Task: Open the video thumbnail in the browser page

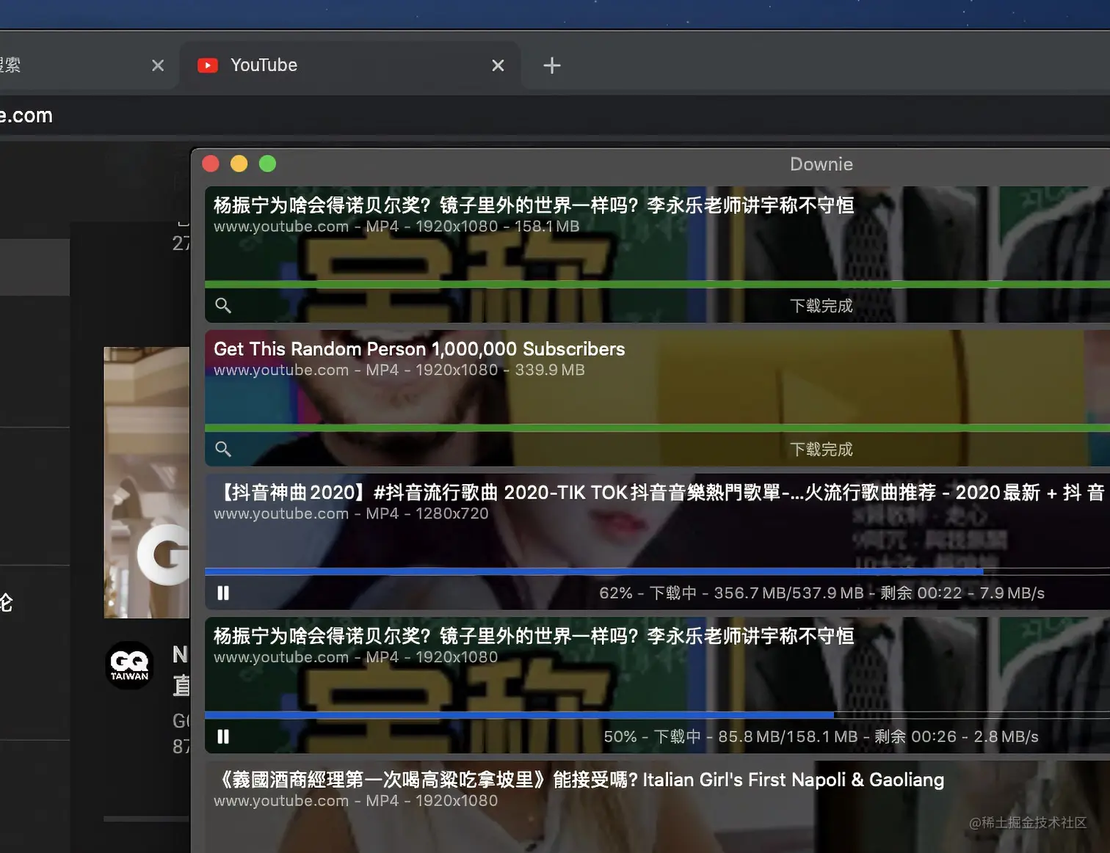Action: pyautogui.click(x=147, y=483)
